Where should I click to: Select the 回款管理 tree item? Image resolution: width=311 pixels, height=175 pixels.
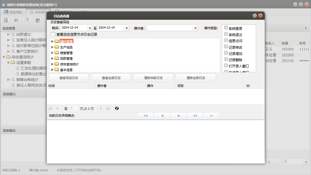tap(66, 58)
